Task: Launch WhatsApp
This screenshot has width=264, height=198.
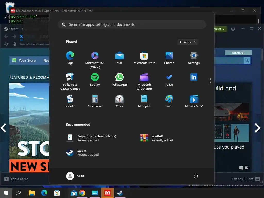Action: click(120, 80)
